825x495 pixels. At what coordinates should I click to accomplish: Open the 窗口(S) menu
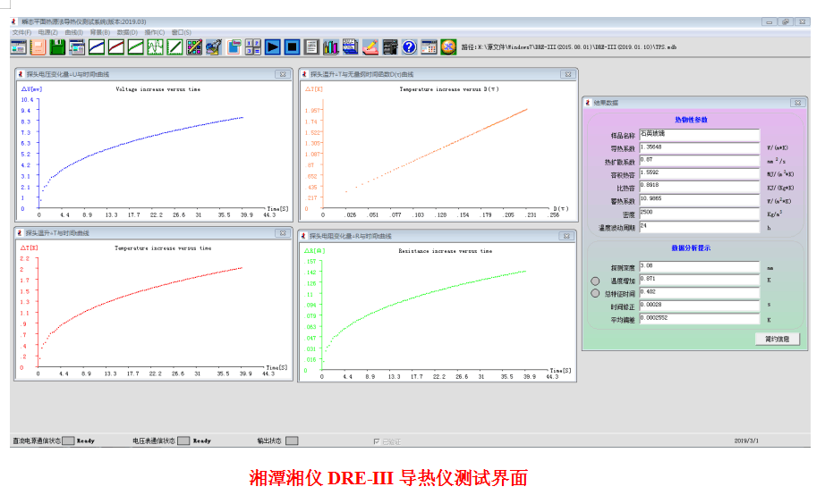182,32
